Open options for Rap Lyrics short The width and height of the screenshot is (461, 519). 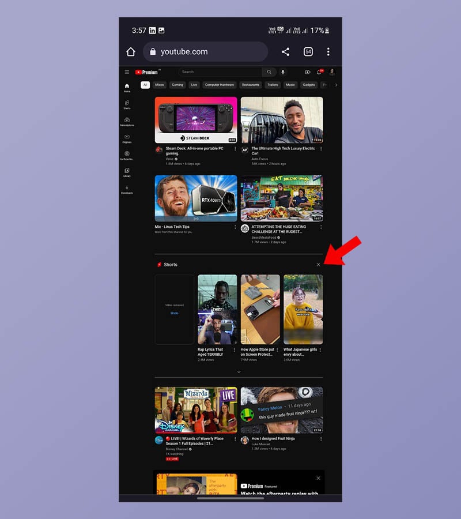(235, 350)
